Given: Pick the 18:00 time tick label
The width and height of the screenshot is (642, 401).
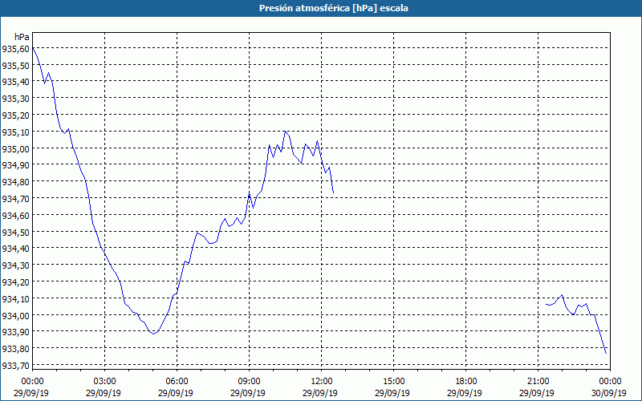Looking at the screenshot, I should click(x=466, y=382).
